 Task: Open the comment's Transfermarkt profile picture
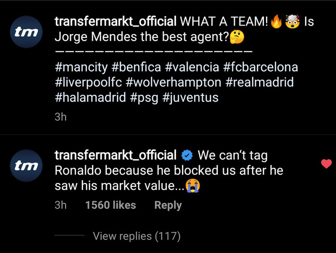pyautogui.click(x=27, y=166)
